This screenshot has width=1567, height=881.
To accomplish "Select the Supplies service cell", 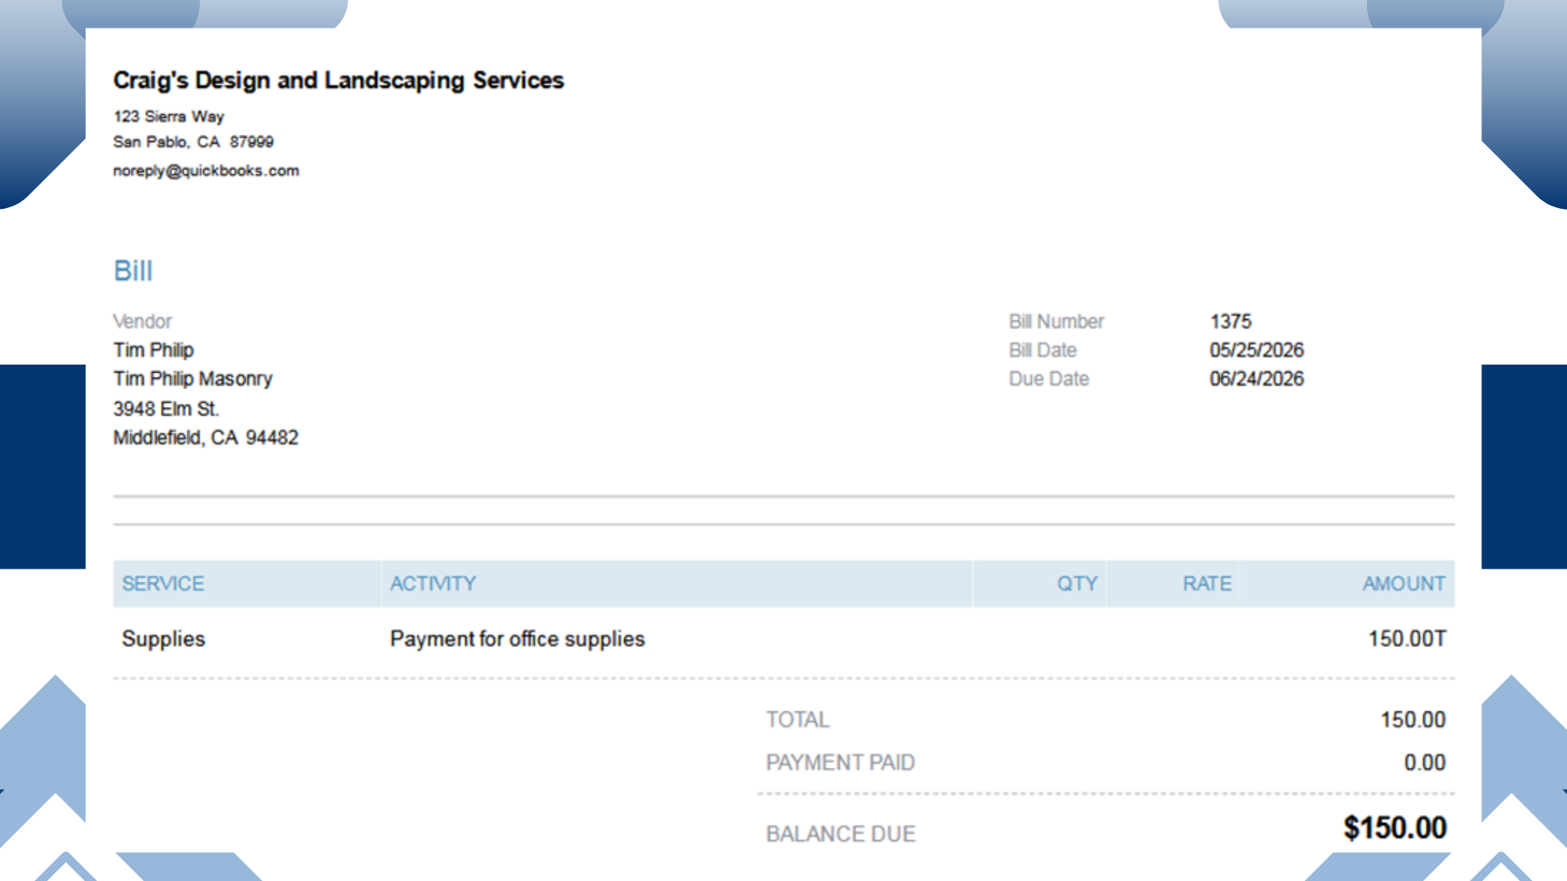I will coord(163,639).
